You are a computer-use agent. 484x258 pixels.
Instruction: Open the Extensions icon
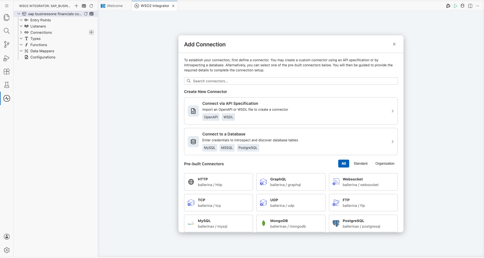point(7,71)
